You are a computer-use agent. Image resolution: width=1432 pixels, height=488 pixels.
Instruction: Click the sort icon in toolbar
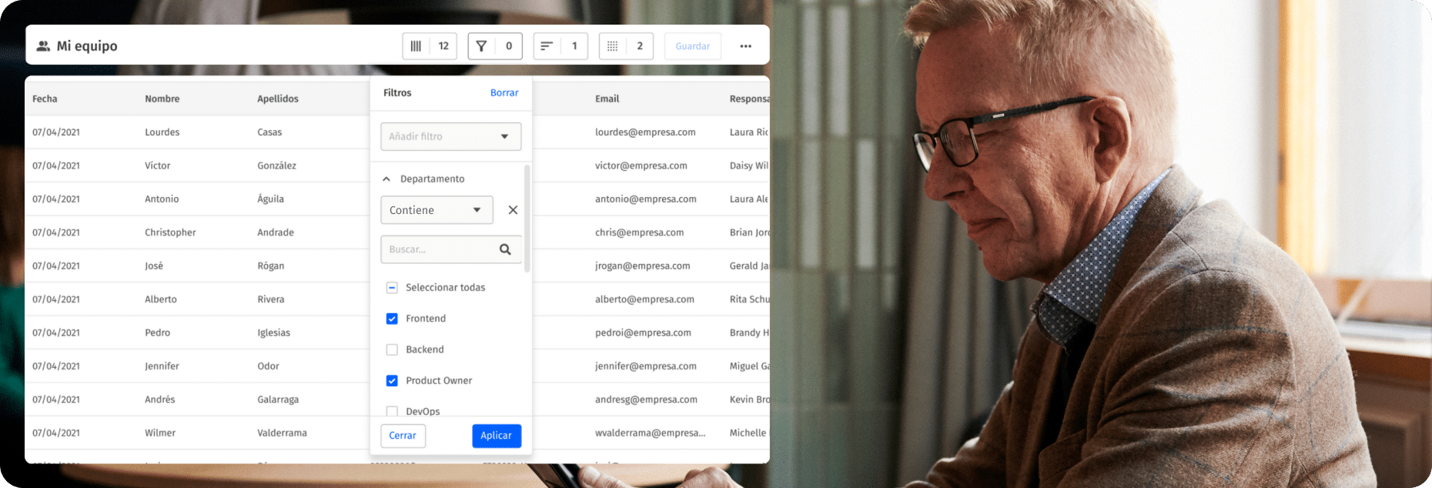click(547, 46)
